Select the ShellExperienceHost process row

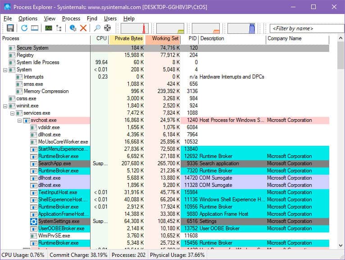[x=165, y=200]
